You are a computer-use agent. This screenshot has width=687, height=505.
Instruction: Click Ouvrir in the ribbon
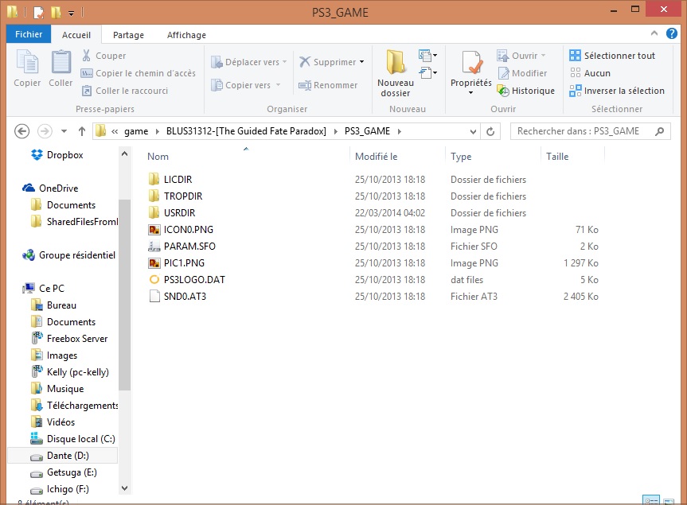coord(521,56)
